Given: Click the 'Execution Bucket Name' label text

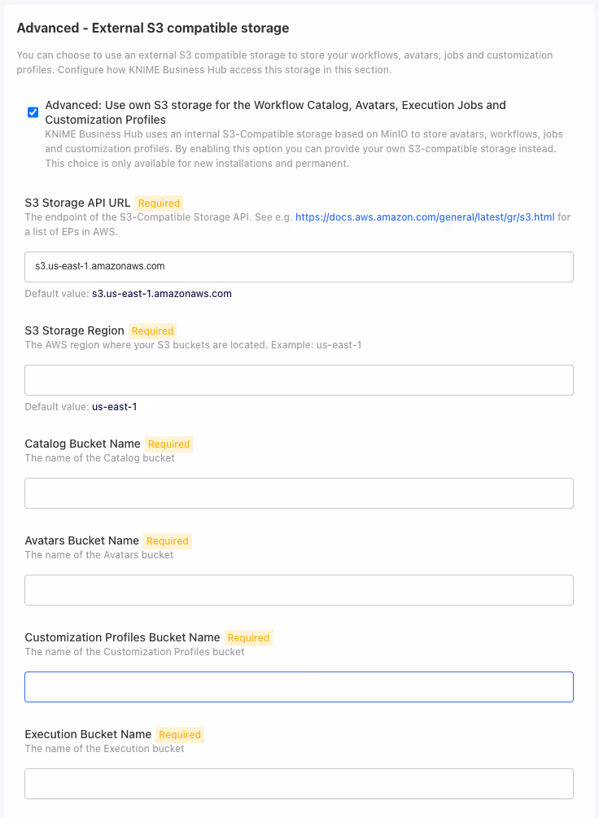Looking at the screenshot, I should [x=89, y=734].
